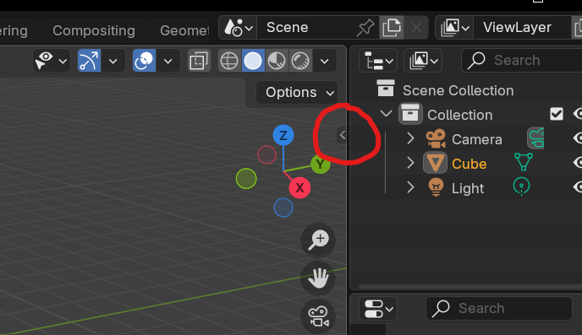Viewport: 582px width, 335px height.
Task: Expand the viewport sidebar arrow
Action: [x=342, y=135]
